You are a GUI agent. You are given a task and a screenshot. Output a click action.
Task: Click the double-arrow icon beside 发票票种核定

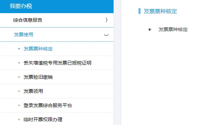[x=150, y=29]
